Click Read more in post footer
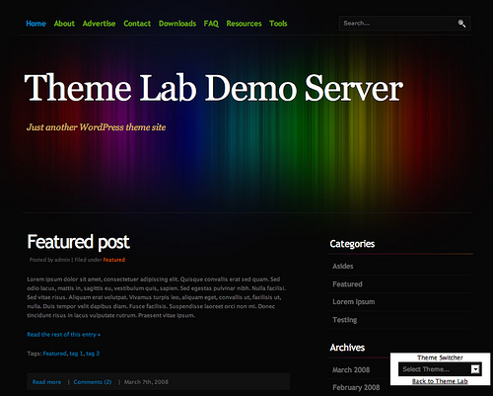The height and width of the screenshot is (396, 493). coord(46,382)
